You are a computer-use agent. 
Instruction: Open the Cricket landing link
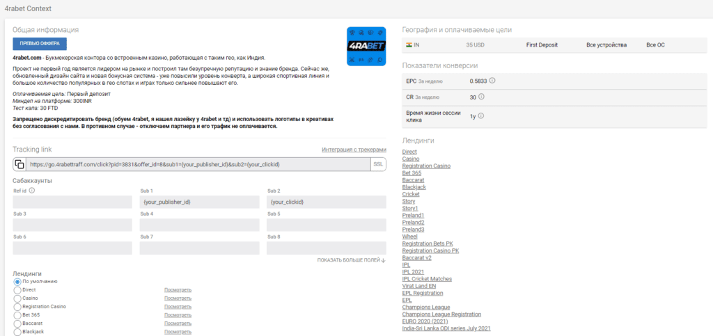tap(411, 194)
